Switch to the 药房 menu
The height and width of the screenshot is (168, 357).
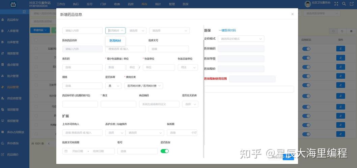131,4
